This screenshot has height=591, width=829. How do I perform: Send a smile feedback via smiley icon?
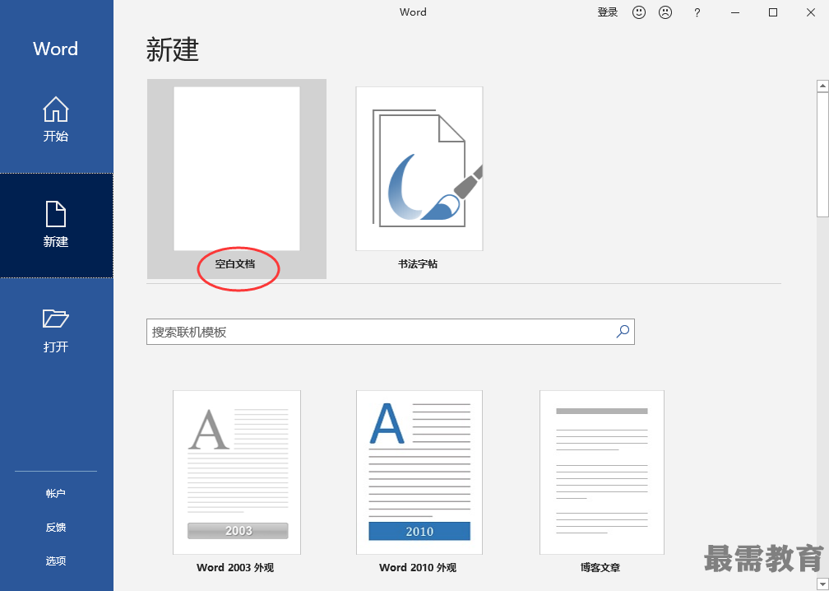pos(639,12)
